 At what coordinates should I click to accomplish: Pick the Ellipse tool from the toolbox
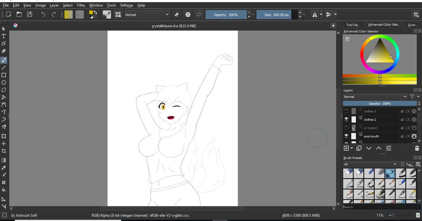[4, 82]
